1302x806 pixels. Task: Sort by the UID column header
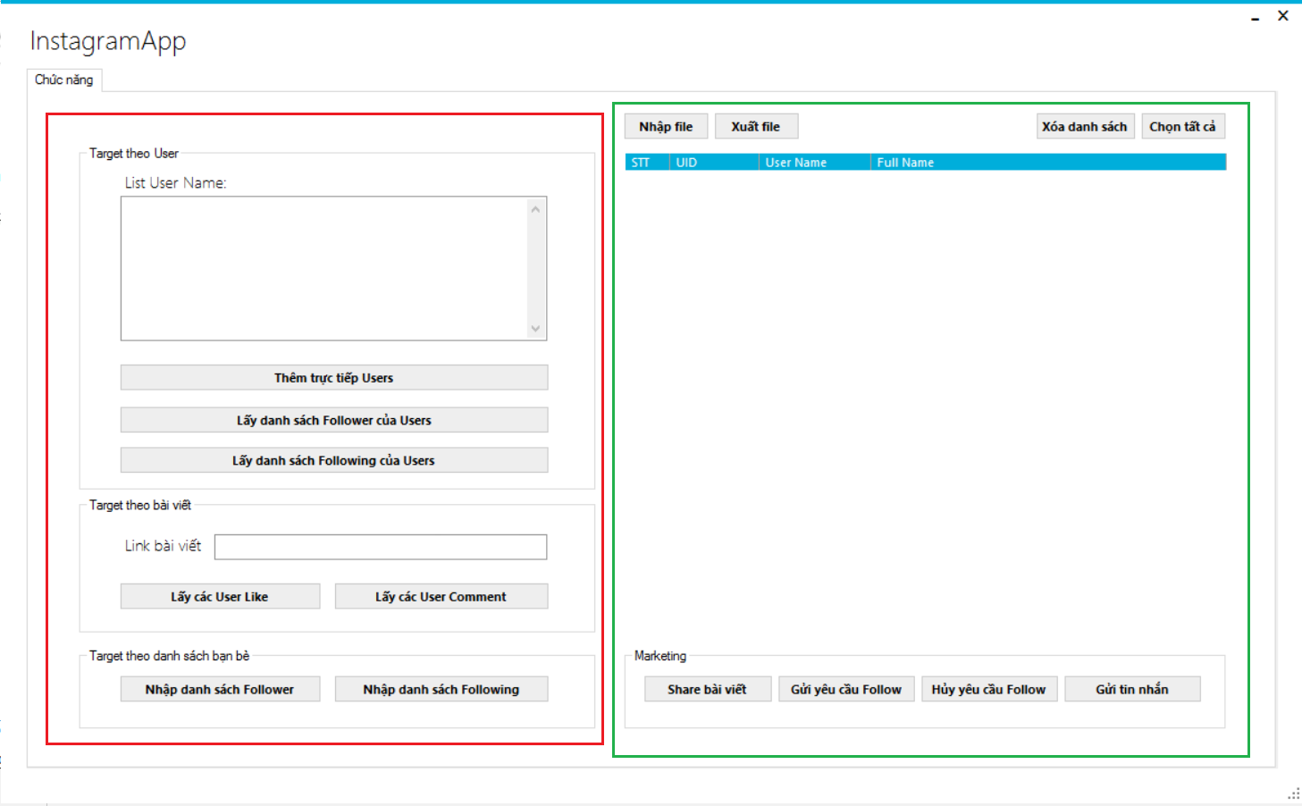[714, 162]
